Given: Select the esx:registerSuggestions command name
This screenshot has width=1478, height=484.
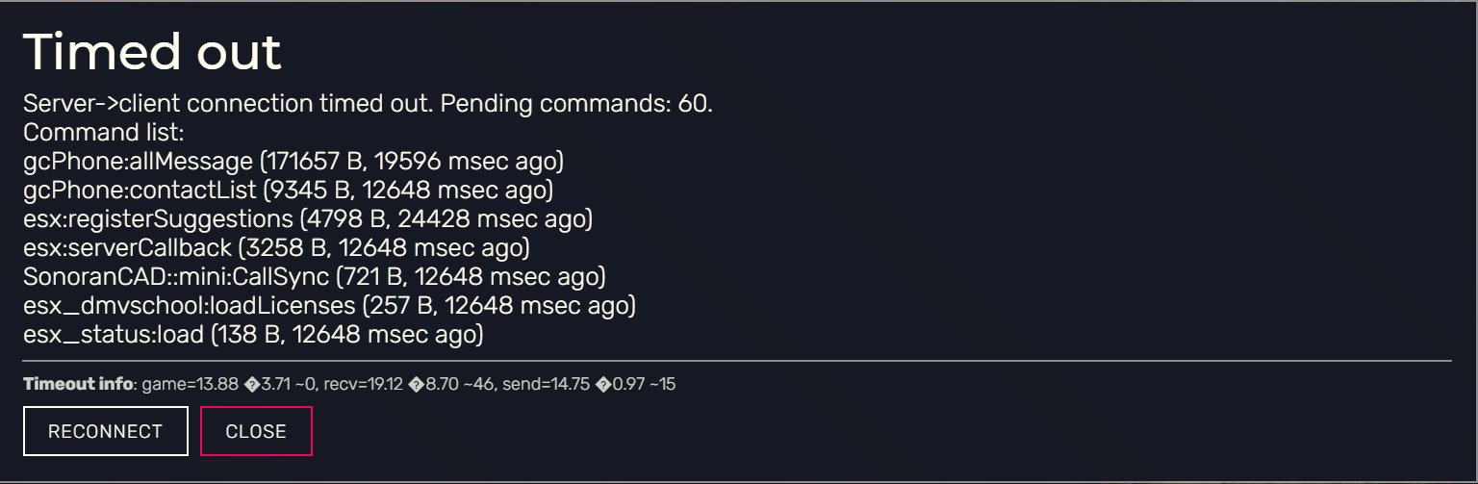Looking at the screenshot, I should click(x=158, y=219).
